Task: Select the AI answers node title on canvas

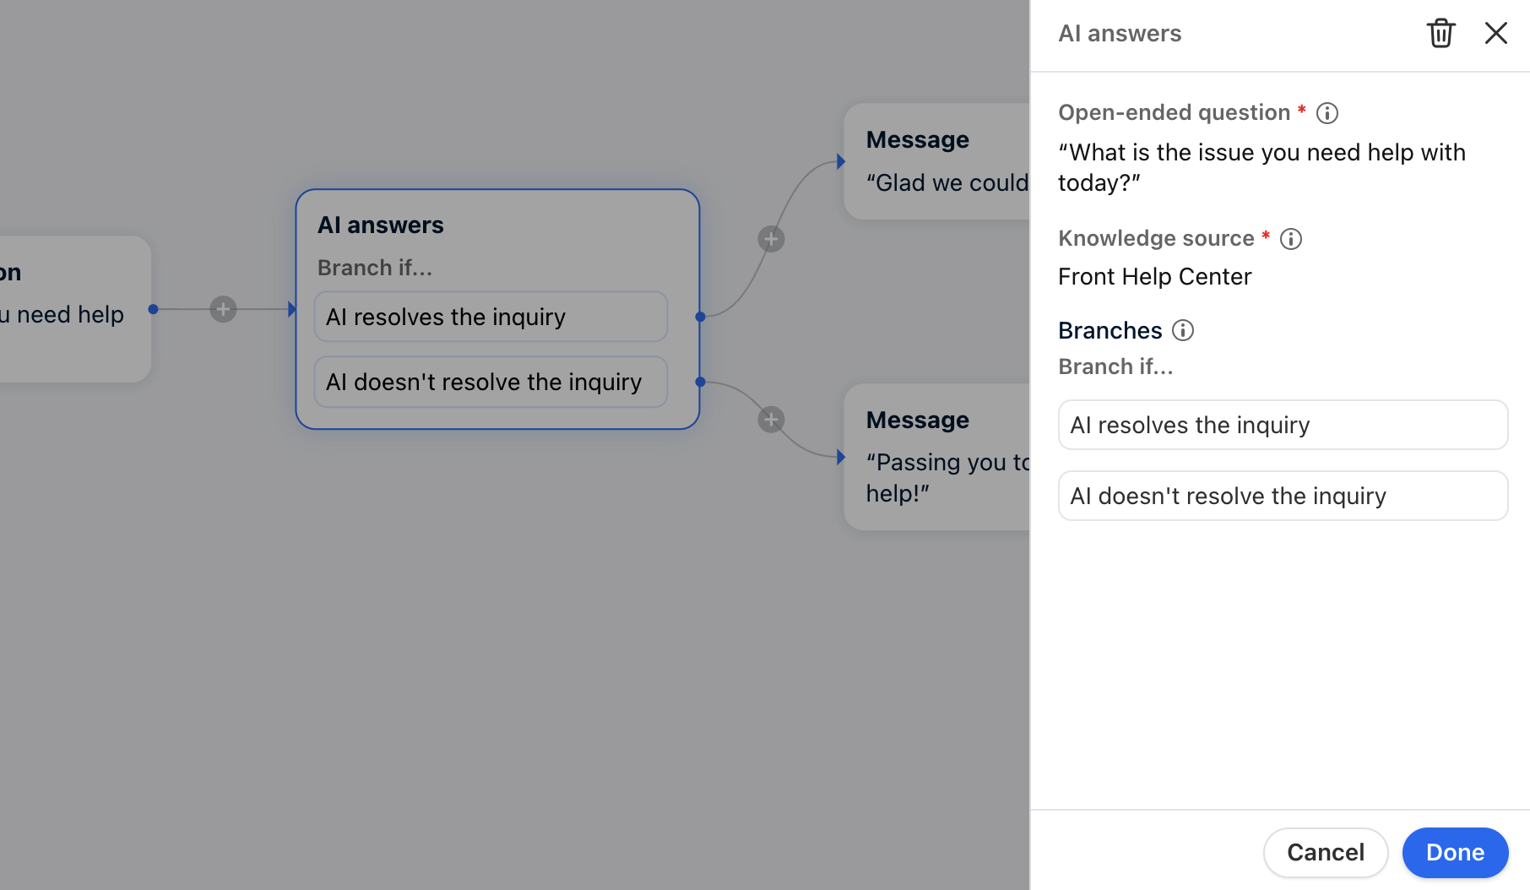Action: coord(380,225)
